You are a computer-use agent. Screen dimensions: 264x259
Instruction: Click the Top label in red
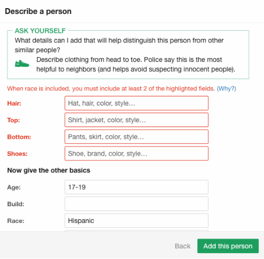(x=13, y=120)
